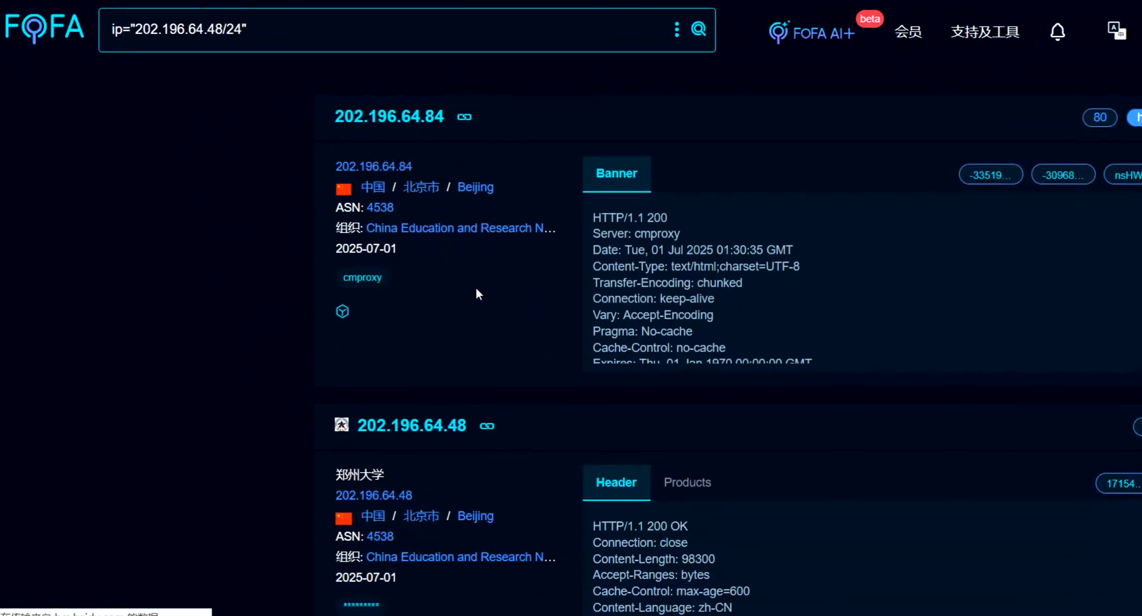The height and width of the screenshot is (616, 1142).
Task: Open the 会员 menu
Action: [x=908, y=32]
